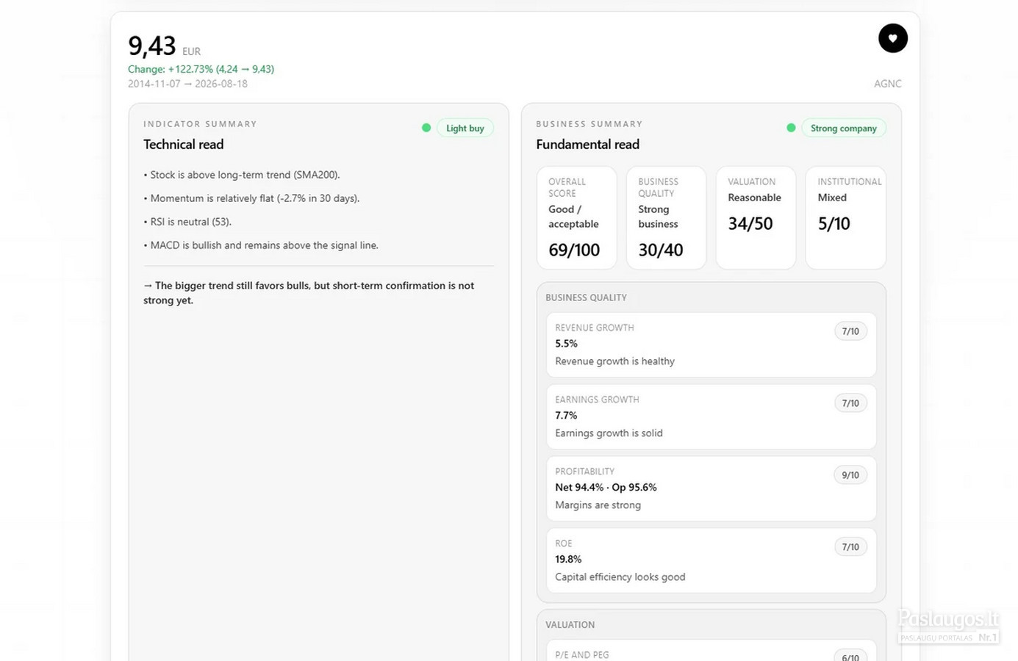Click the 9,43 EUR price value
The image size is (1018, 661).
[164, 46]
